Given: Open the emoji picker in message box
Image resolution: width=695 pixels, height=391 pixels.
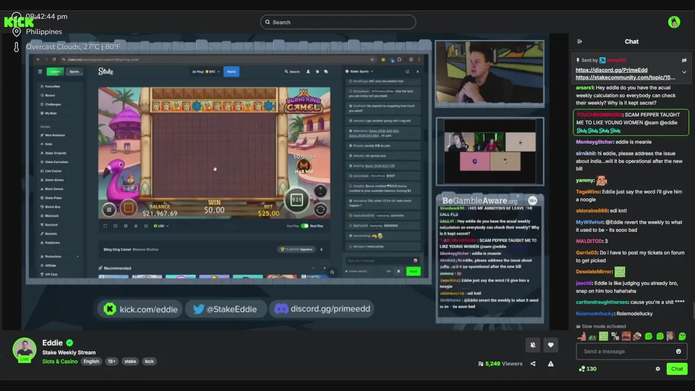Looking at the screenshot, I should [678, 351].
